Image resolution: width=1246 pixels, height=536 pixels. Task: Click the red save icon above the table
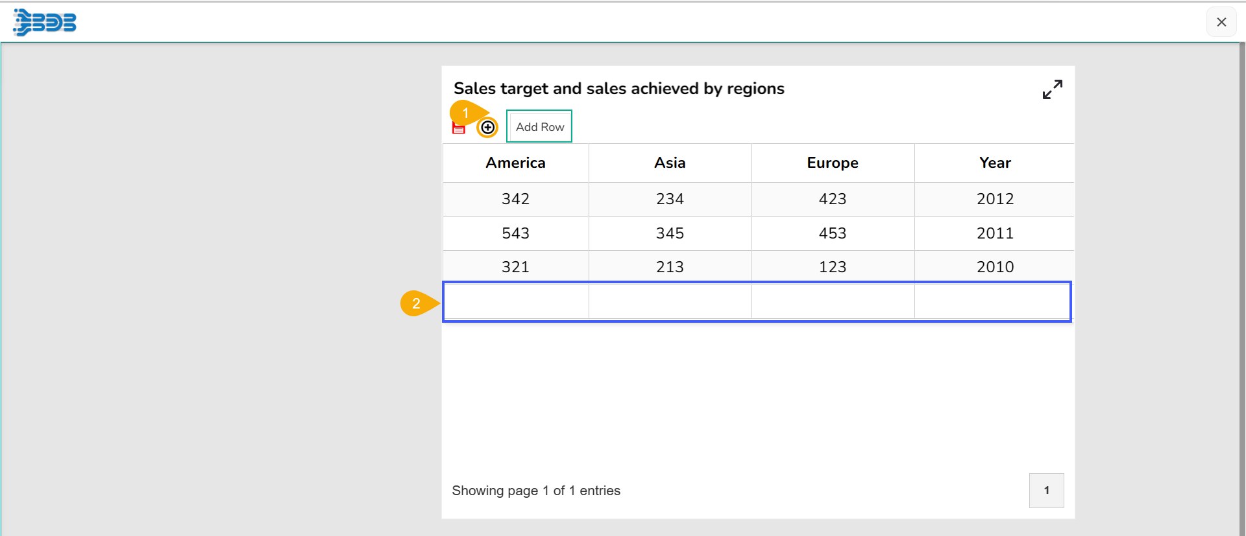click(459, 129)
